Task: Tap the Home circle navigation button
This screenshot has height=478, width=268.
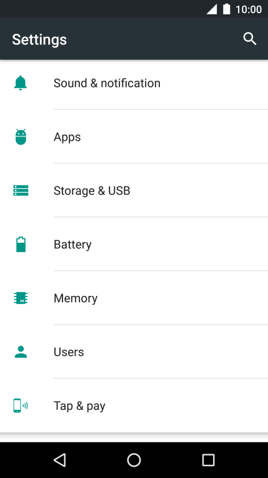Action: click(x=134, y=460)
